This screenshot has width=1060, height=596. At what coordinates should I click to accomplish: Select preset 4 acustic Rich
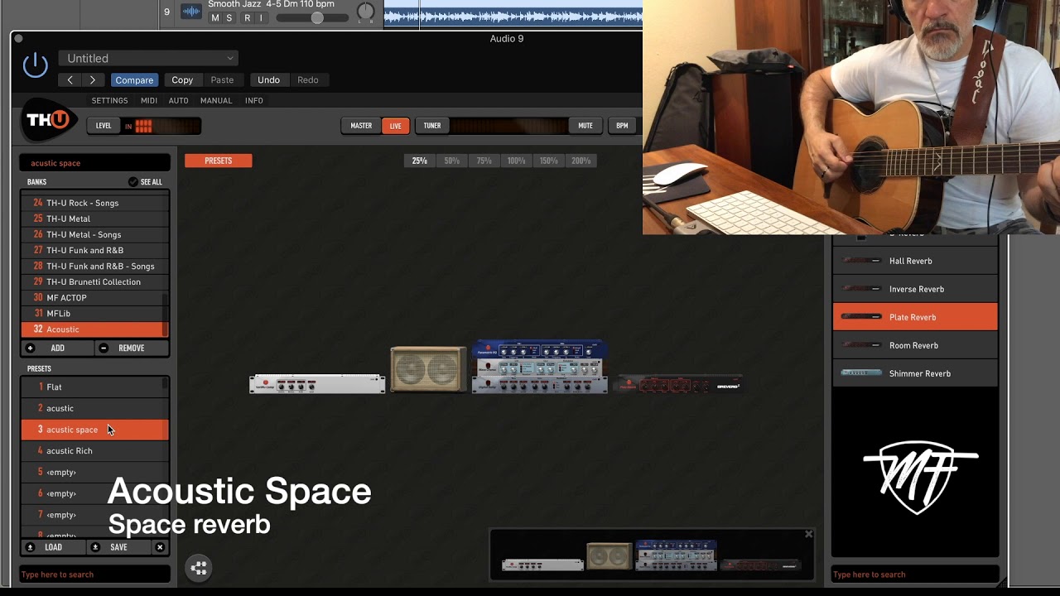[95, 451]
